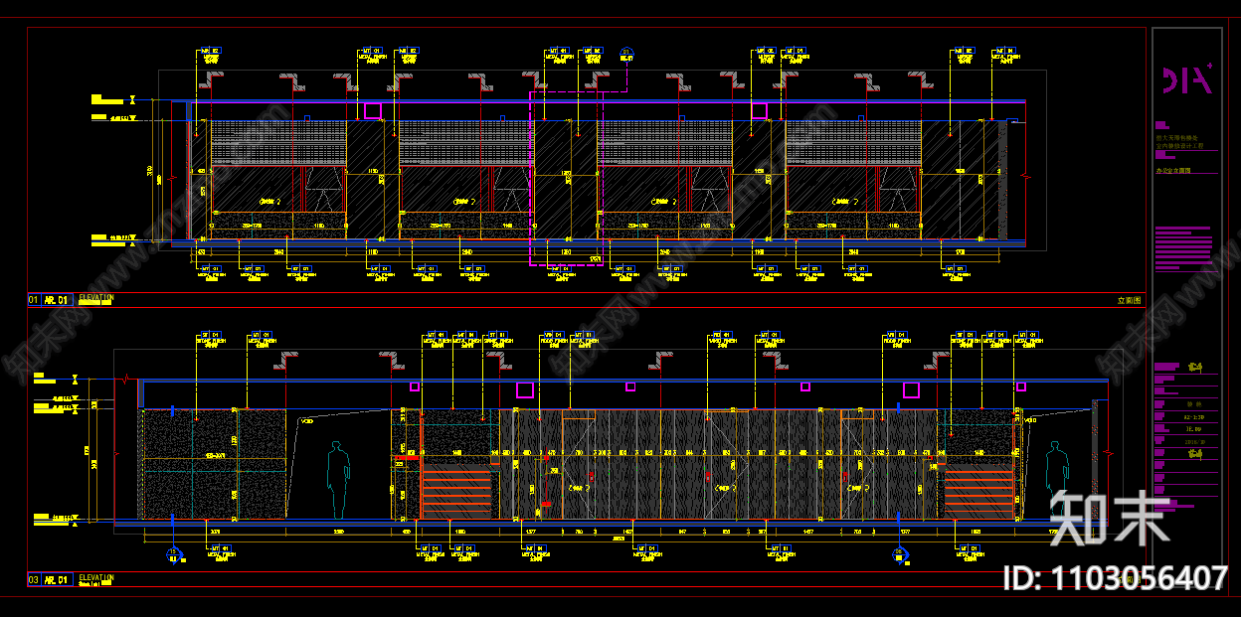Click the circular detail bubble above the dashed callout

[x=626, y=53]
